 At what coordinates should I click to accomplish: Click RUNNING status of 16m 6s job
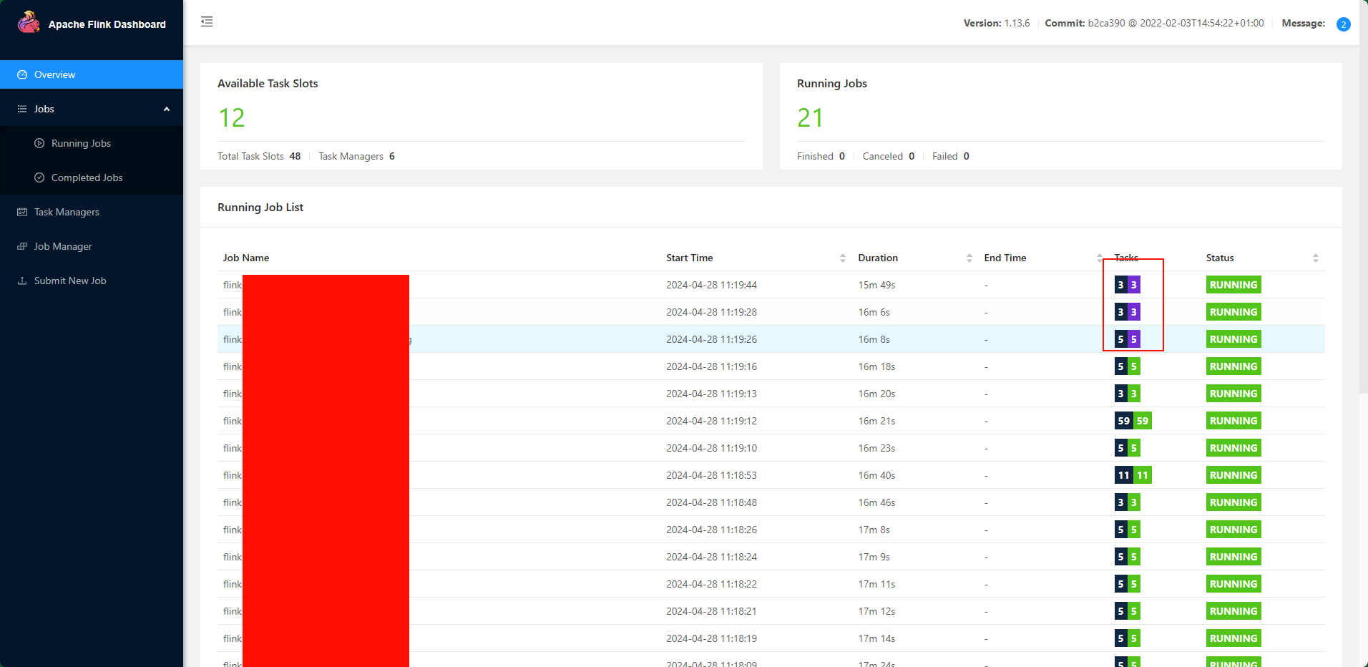pos(1233,312)
